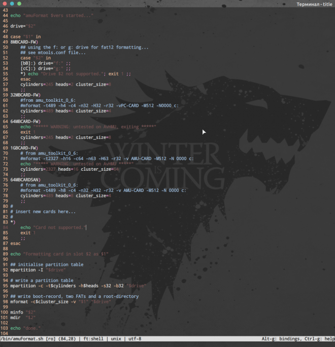The height and width of the screenshot is (347, 335).
Task: Click the unix file format indicator
Action: 117,339
